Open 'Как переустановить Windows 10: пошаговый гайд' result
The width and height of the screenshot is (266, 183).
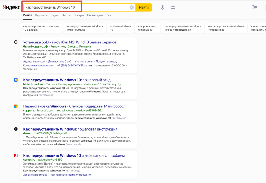click(67, 80)
